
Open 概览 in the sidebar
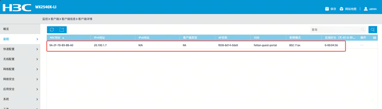point(20,29)
